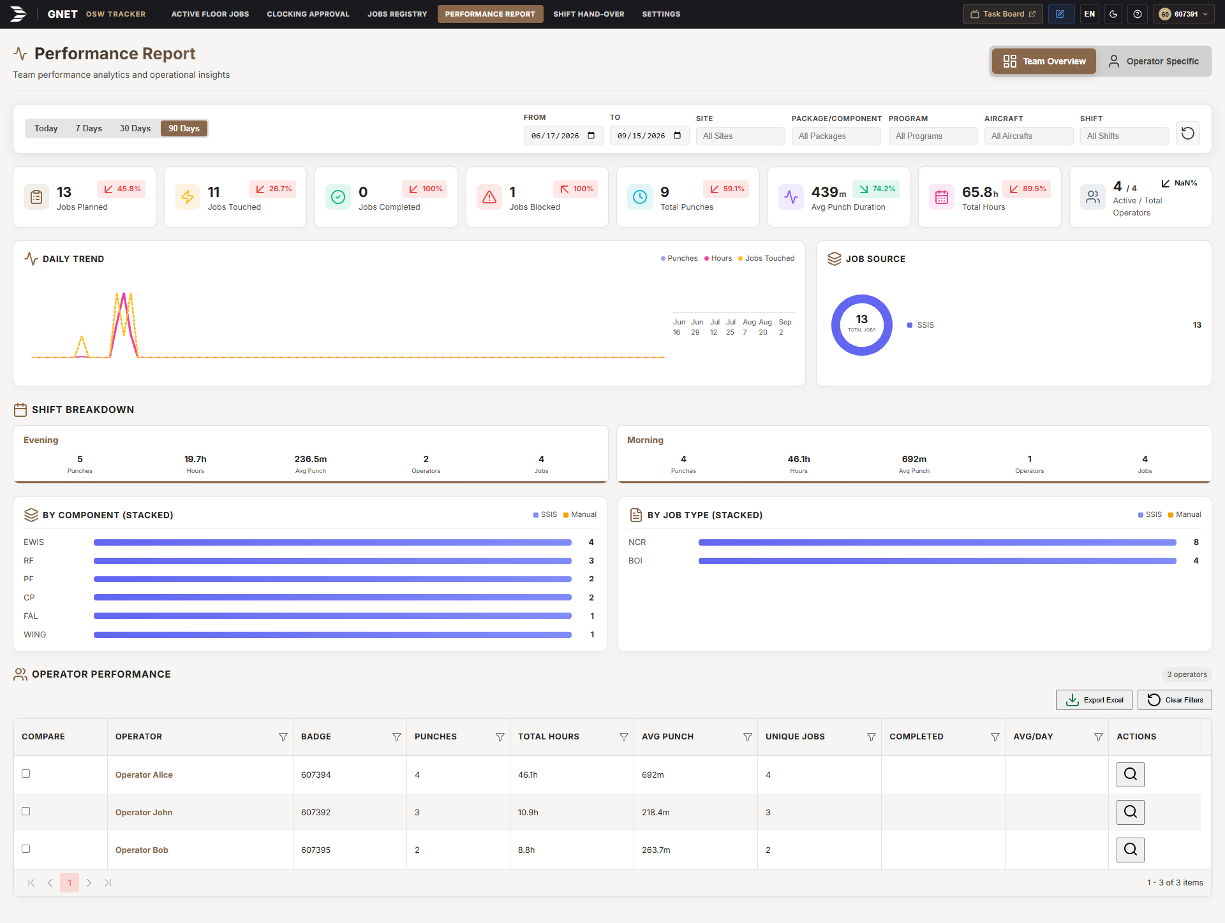This screenshot has width=1225, height=923.
Task: Filter the UNIQUE JOBS column funnel icon
Action: 871,737
